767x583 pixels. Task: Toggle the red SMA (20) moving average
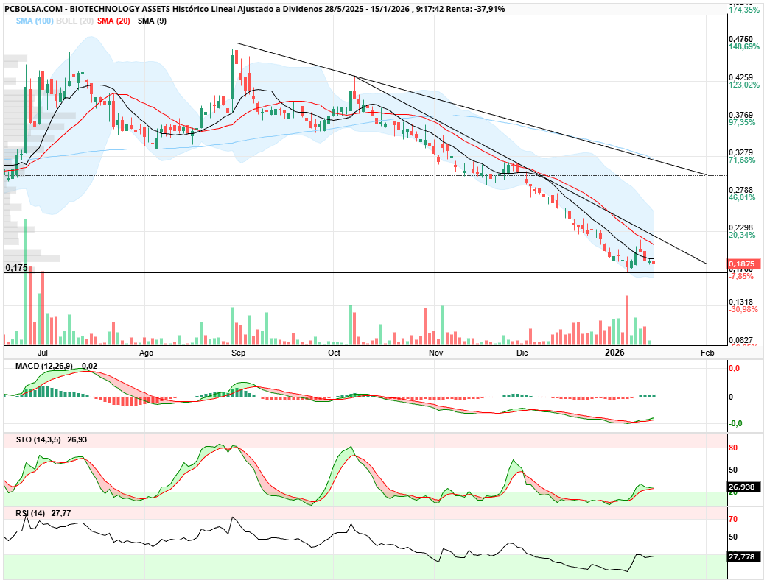[113, 24]
